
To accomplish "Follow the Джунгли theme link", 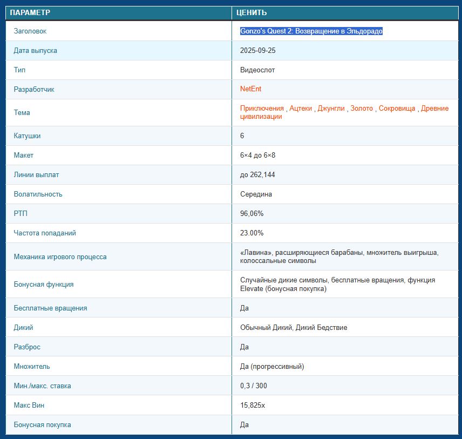I will 331,109.
